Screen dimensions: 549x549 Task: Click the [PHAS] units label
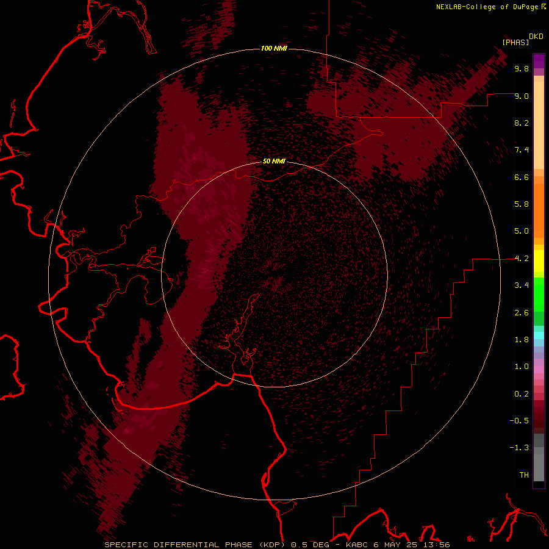click(x=515, y=42)
